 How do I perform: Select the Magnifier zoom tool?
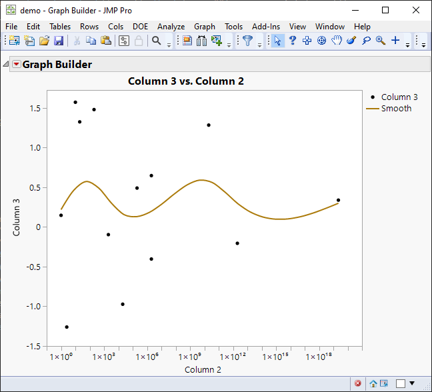[381, 41]
